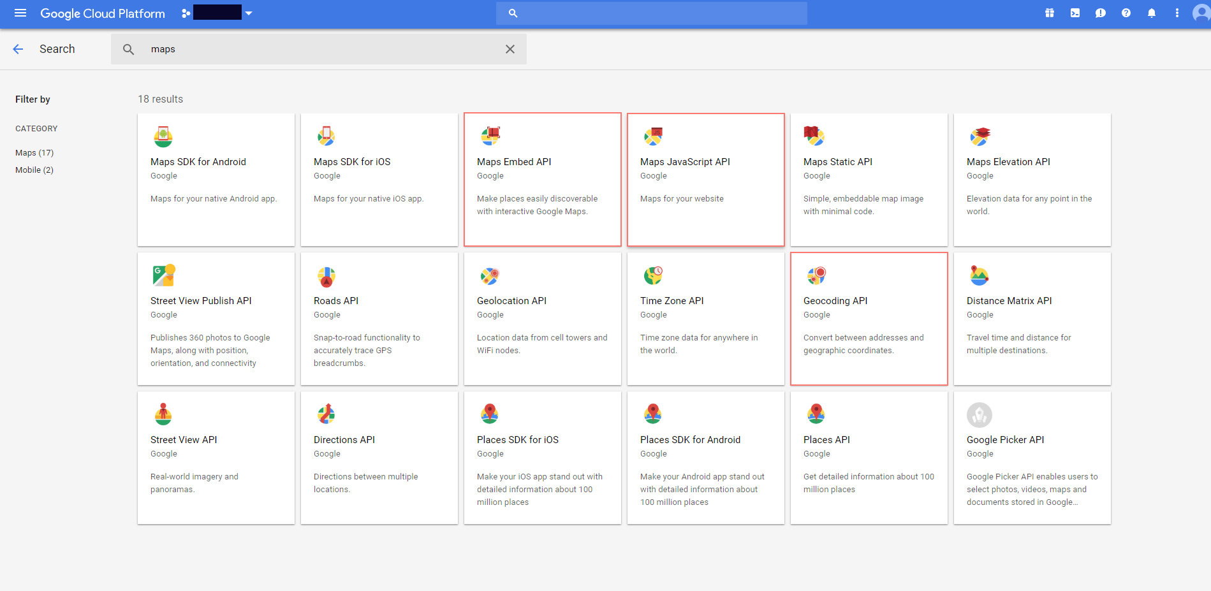Clear the search text with X
The image size is (1211, 591).
[x=510, y=49]
